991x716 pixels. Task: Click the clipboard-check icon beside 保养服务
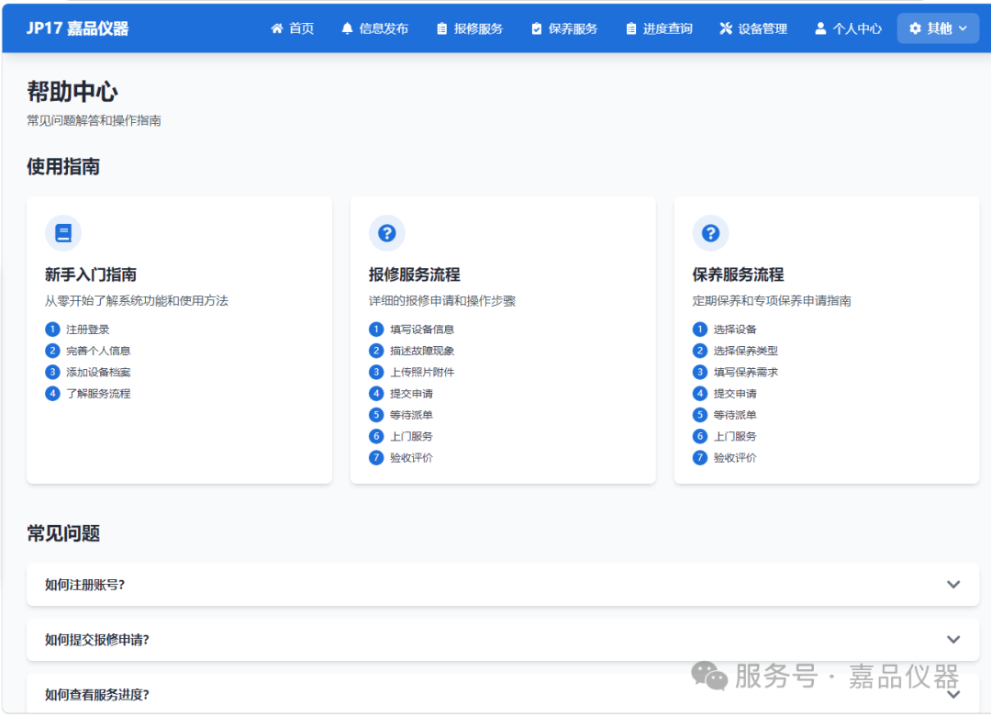[537, 28]
